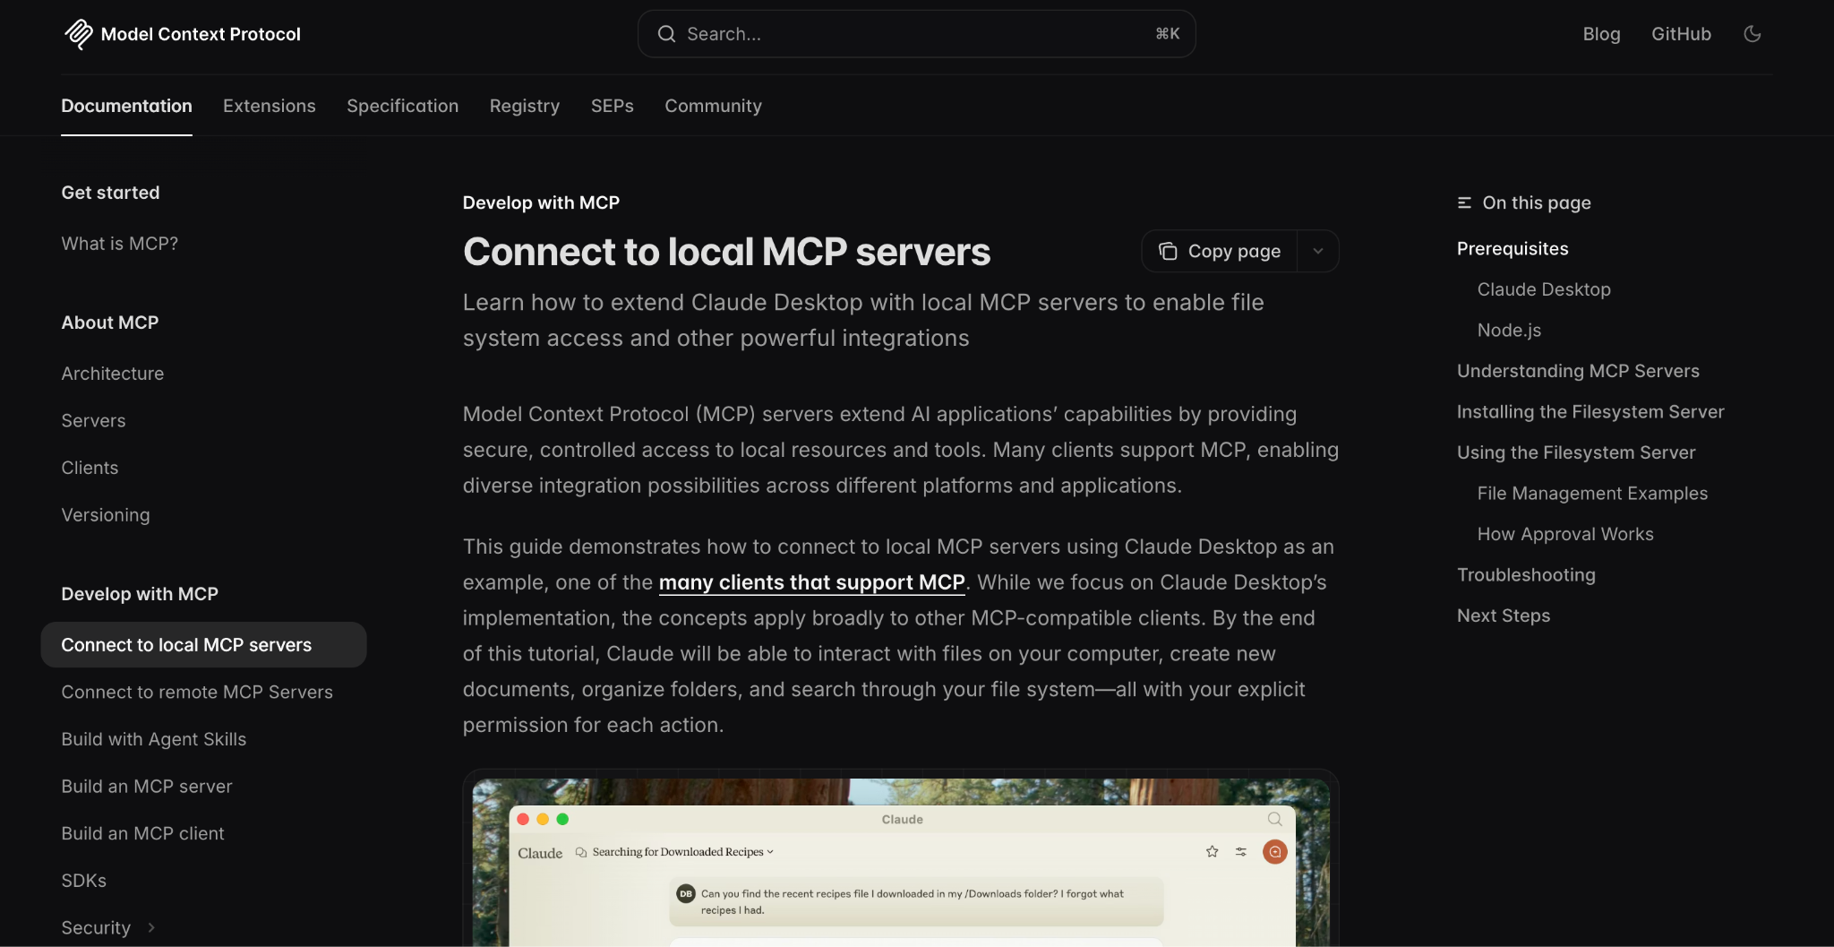
Task: Click the magnifier icon in the site search bar
Action: (x=666, y=33)
